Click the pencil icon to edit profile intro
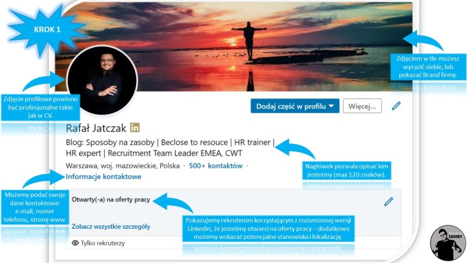 tap(396, 106)
